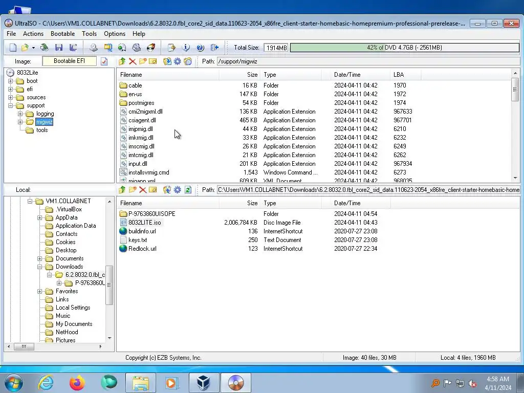524x393 pixels.
Task: Collapse the support folder tree node
Action: pos(11,105)
